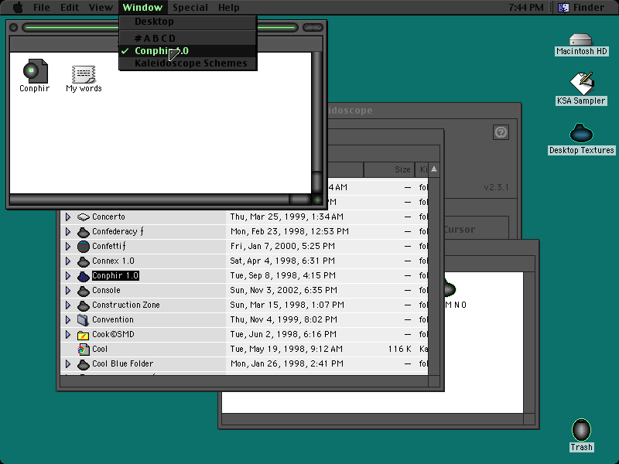Click the 7:44 PM menu bar clock
This screenshot has height=464, width=619.
pos(526,8)
